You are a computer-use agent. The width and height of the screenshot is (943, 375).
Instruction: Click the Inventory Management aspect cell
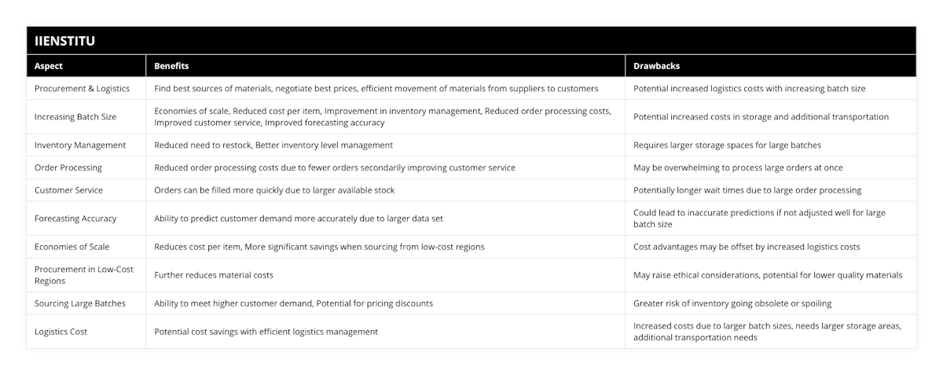pos(80,145)
